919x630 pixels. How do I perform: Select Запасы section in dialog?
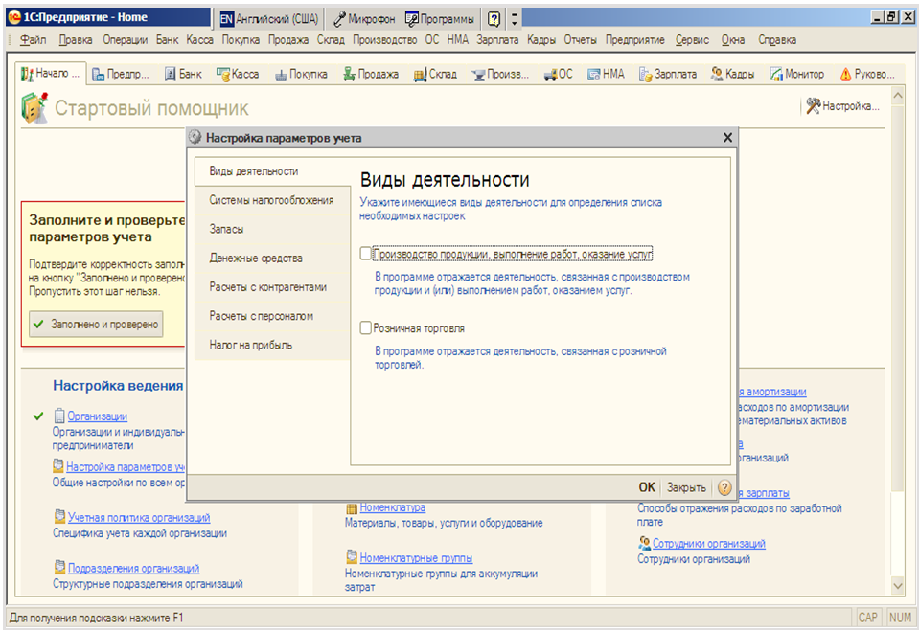pyautogui.click(x=272, y=229)
